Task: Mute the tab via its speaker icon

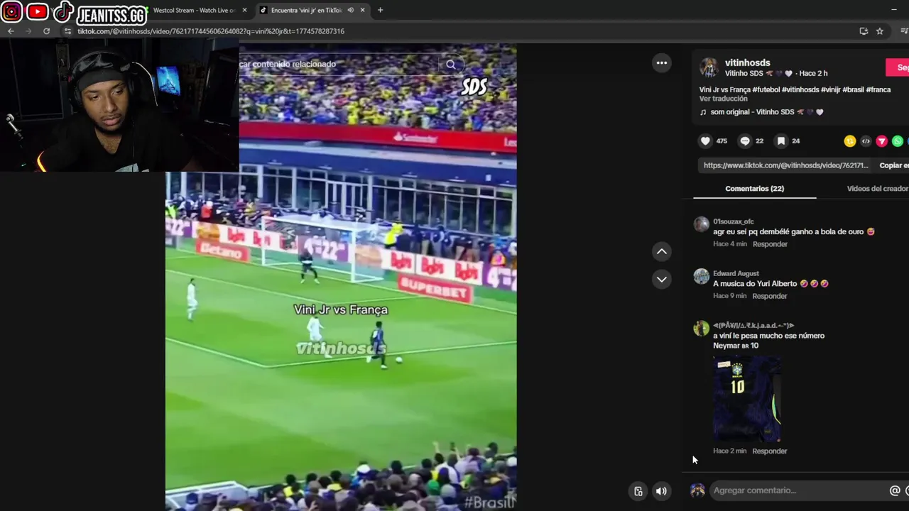Action: (351, 10)
